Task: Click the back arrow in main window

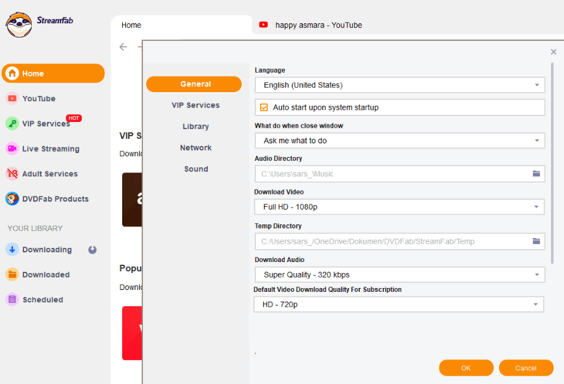Action: (x=123, y=47)
